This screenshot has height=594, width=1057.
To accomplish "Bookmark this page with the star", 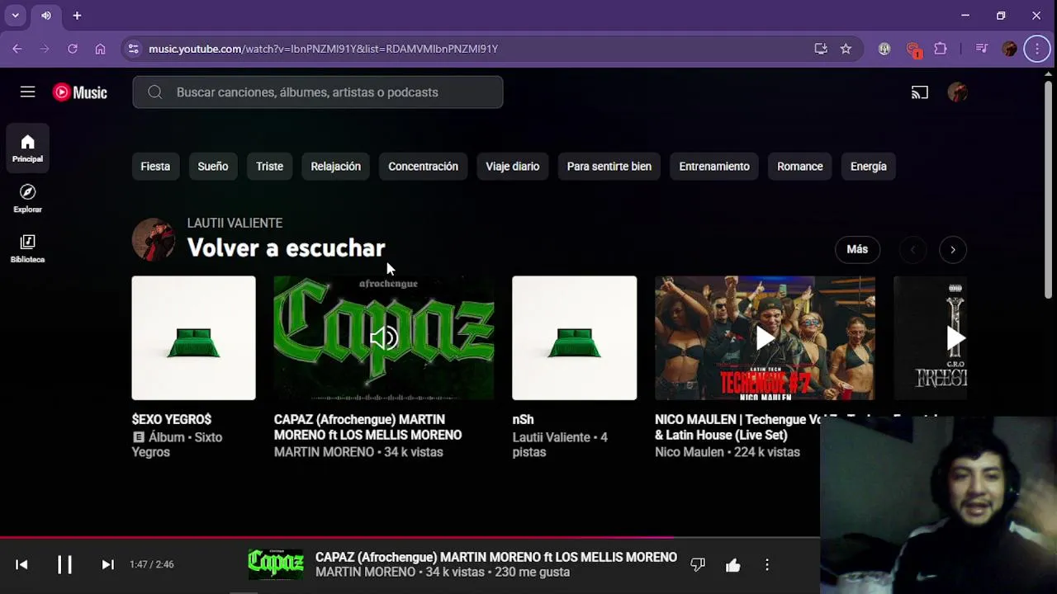I will (x=846, y=49).
